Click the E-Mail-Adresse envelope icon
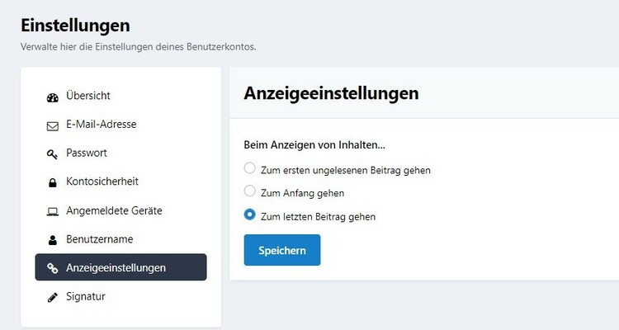This screenshot has width=619, height=330. 52,125
